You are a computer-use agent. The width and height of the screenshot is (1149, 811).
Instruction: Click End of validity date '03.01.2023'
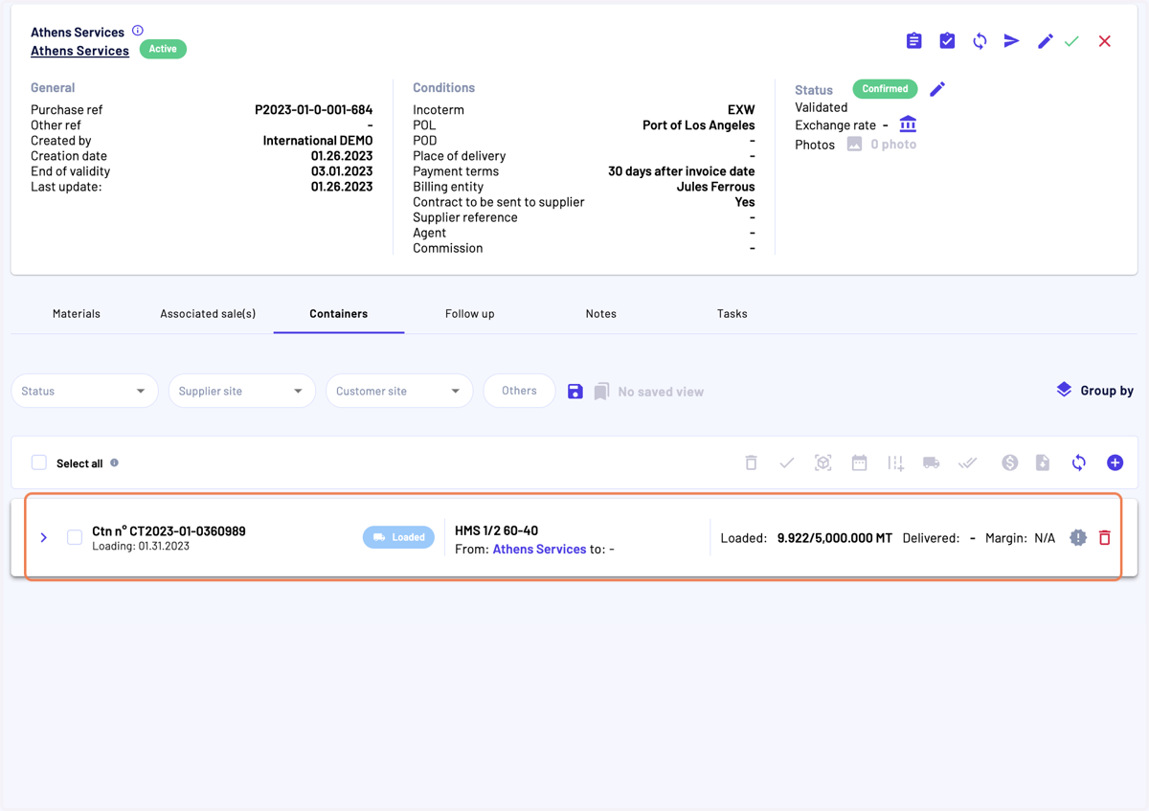[342, 170]
